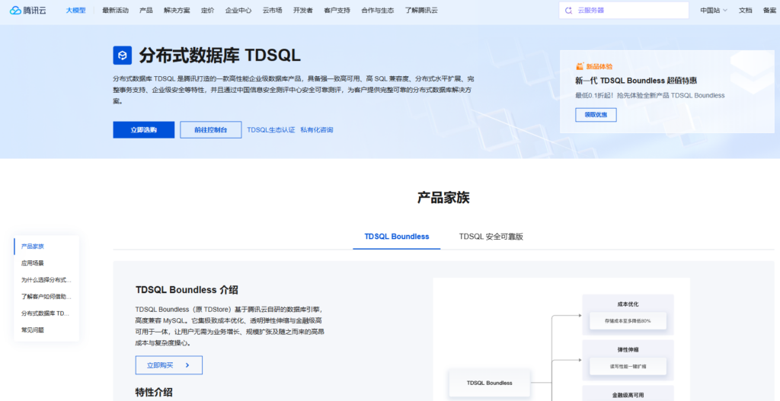
Task: Open the TDSQL生态认证 link
Action: (271, 129)
